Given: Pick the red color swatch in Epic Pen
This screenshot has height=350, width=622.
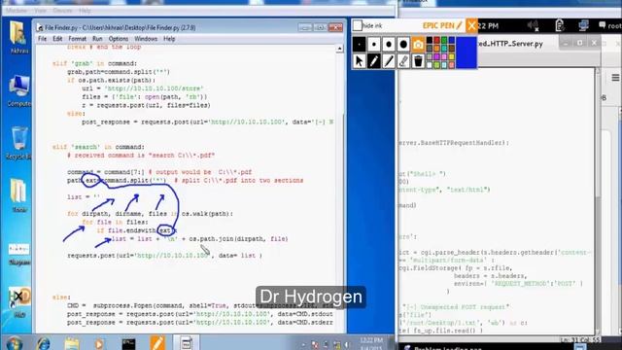Looking at the screenshot, I should 436,41.
